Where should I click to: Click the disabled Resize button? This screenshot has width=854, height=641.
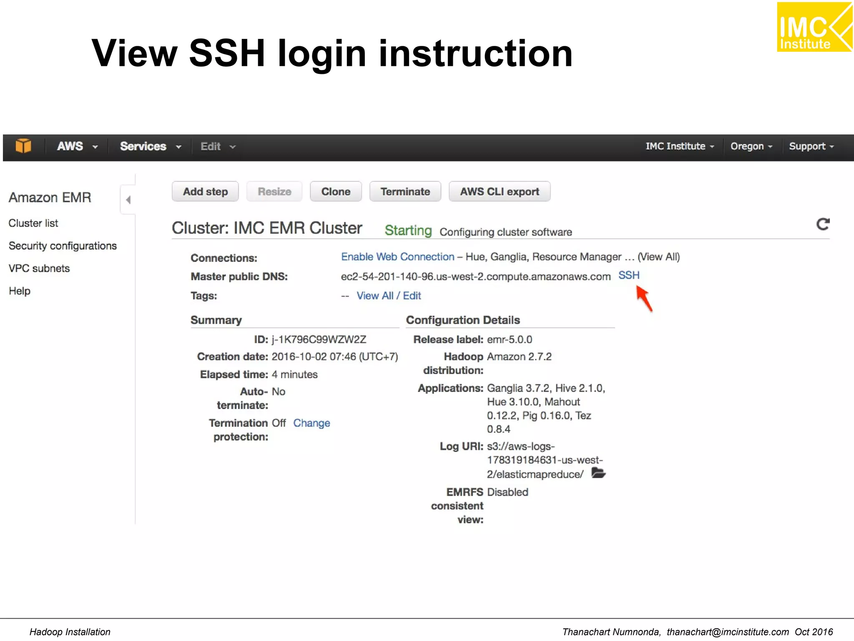274,192
